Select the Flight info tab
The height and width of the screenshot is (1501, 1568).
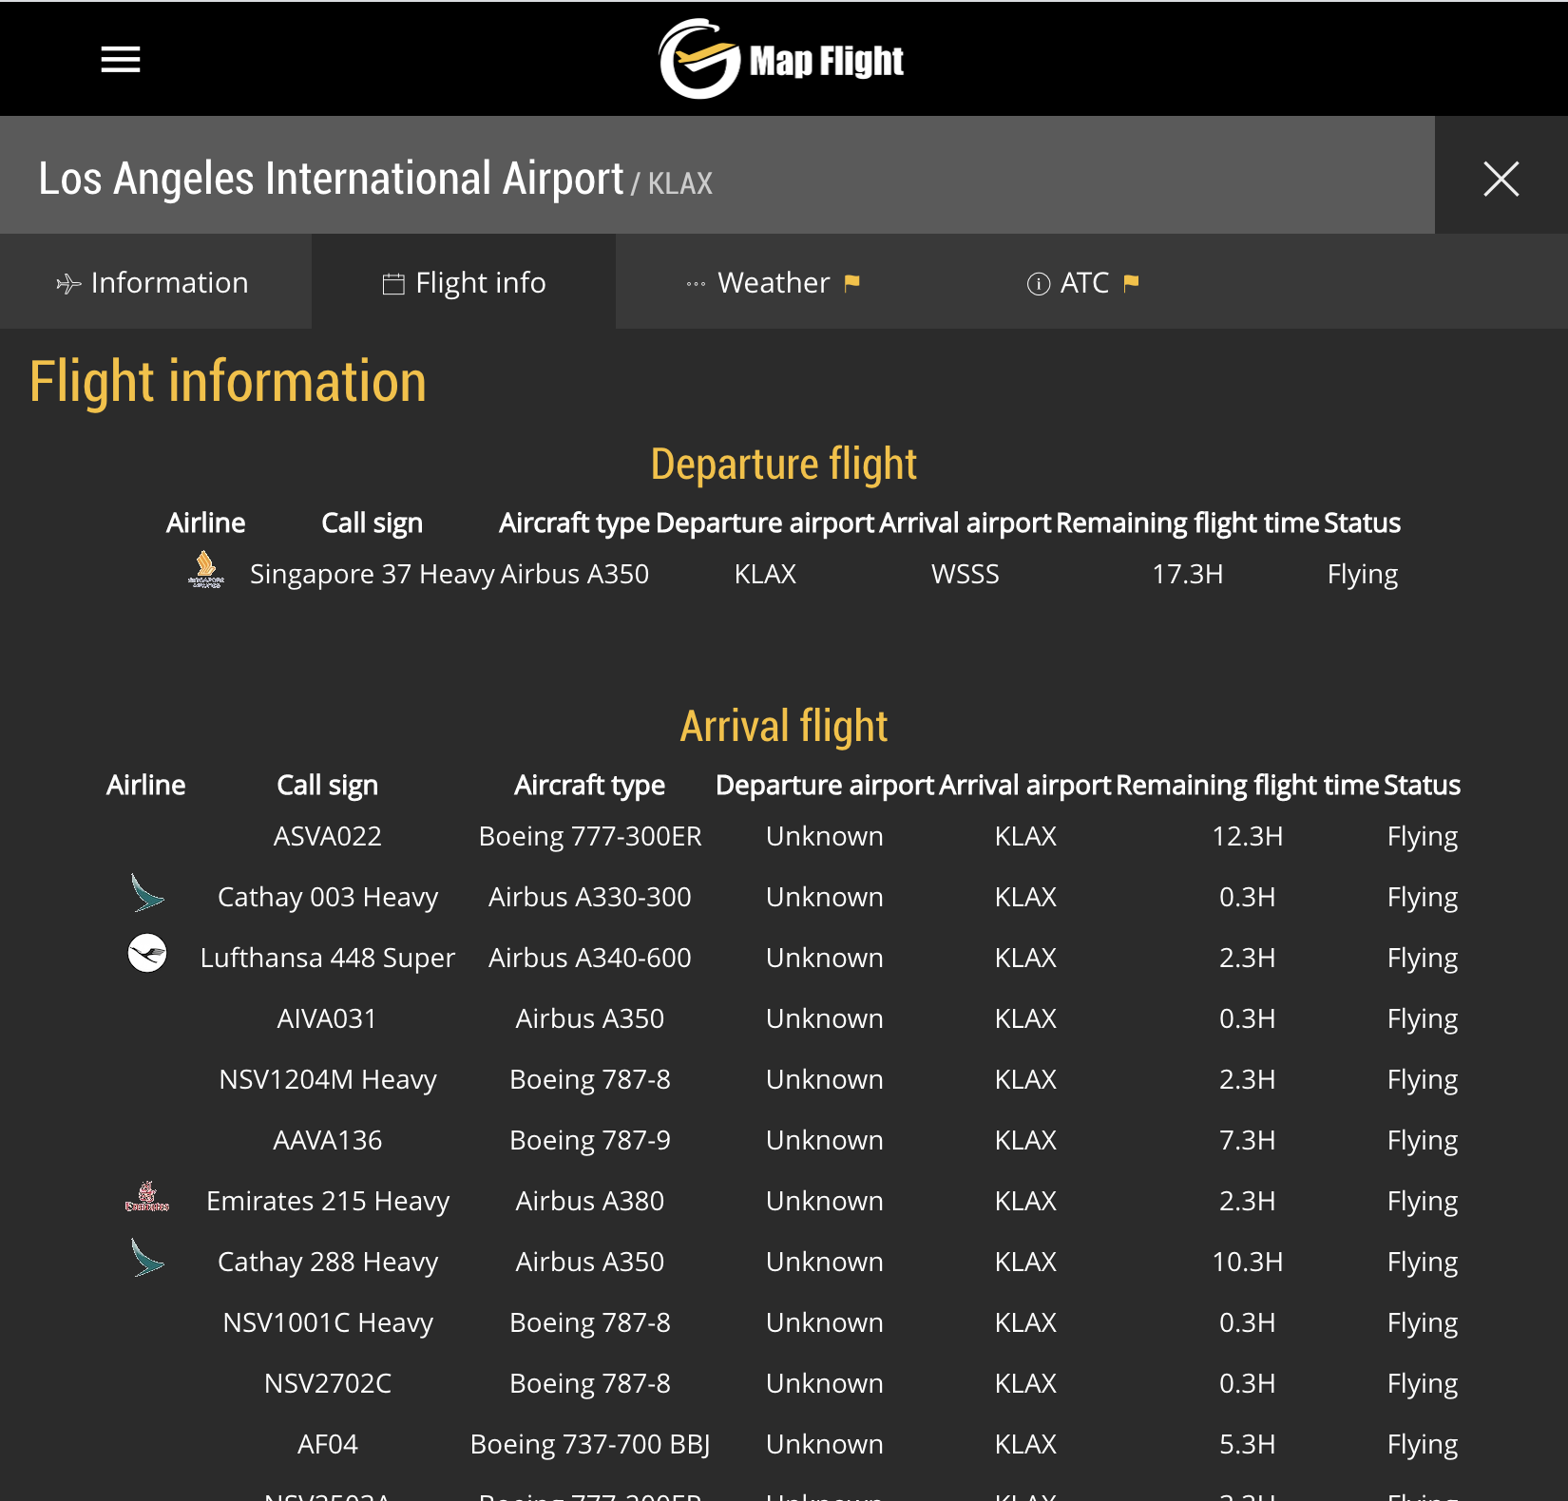click(464, 282)
